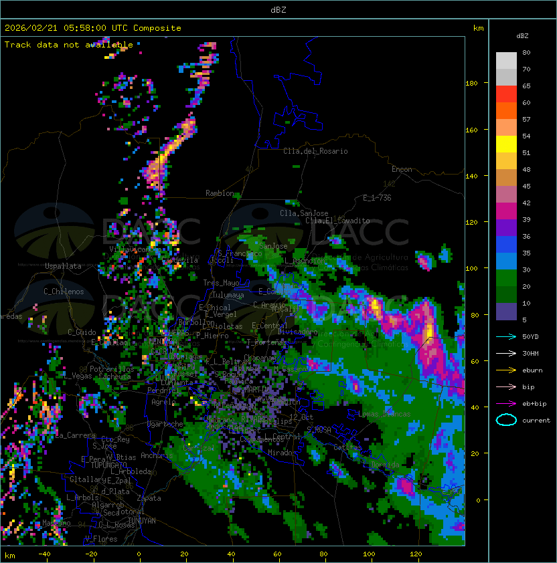Click the yellow eburn arrow in legend
Screen dimensions: 557x563
pyautogui.click(x=506, y=370)
